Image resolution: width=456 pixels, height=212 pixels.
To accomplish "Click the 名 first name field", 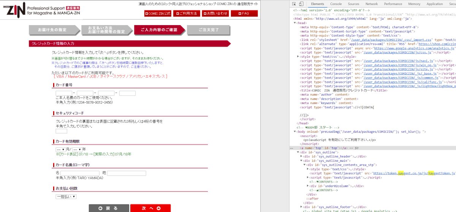I will pos(80,173).
